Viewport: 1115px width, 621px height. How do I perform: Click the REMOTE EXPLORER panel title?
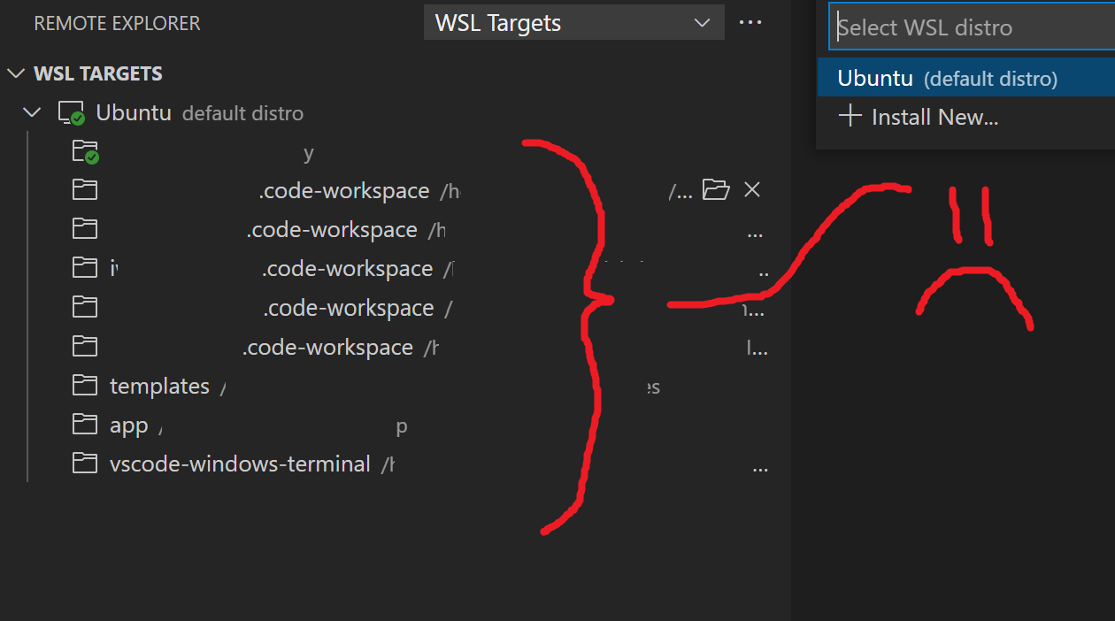(116, 23)
